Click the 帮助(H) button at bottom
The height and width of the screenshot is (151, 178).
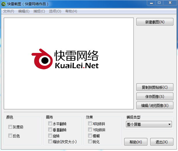coord(136,142)
